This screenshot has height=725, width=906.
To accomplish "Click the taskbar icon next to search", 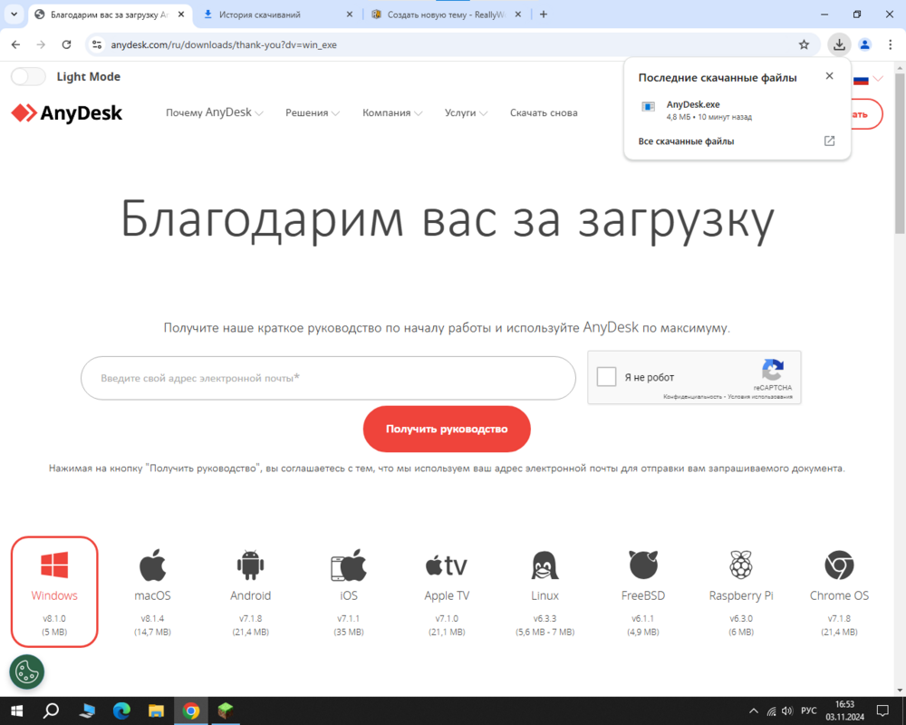I will pyautogui.click(x=87, y=710).
